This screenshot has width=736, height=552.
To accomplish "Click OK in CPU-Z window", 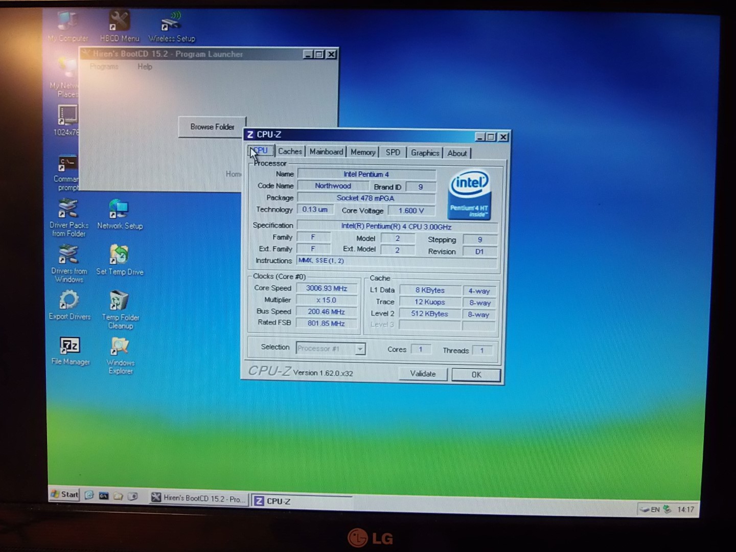I will (x=476, y=375).
